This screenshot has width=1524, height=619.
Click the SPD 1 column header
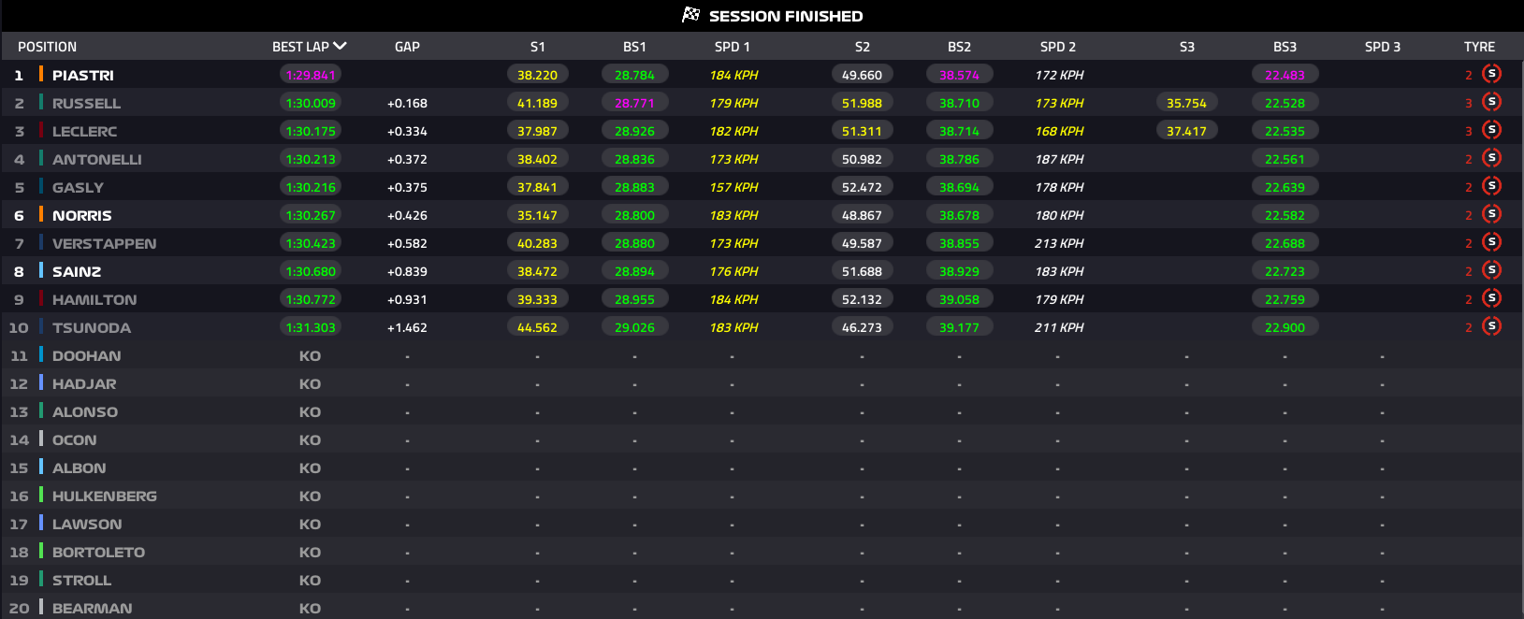pos(732,47)
